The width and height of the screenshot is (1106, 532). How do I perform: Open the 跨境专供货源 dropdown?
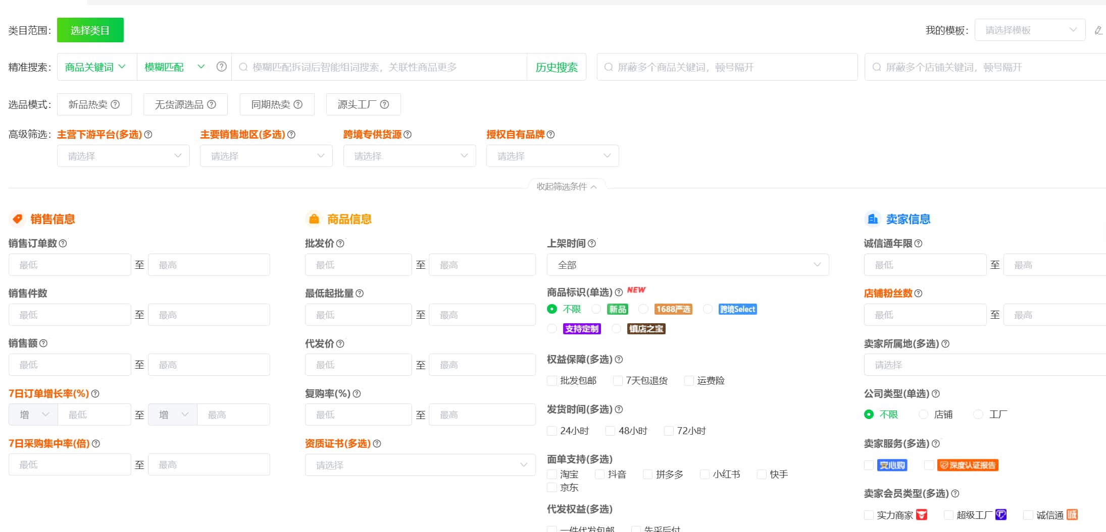point(410,156)
